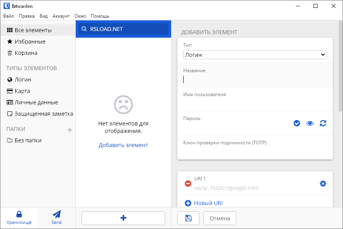343x229 pixels.
Task: Open the Правка menu
Action: [27, 16]
